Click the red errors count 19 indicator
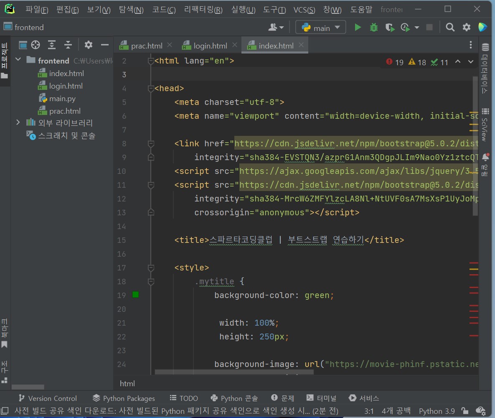495x418 pixels. pyautogui.click(x=395, y=62)
